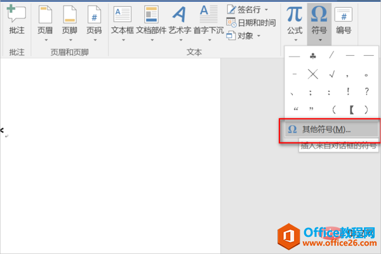Open the 页码 page number button
Viewport: 381px width, 254px height.
[x=94, y=23]
